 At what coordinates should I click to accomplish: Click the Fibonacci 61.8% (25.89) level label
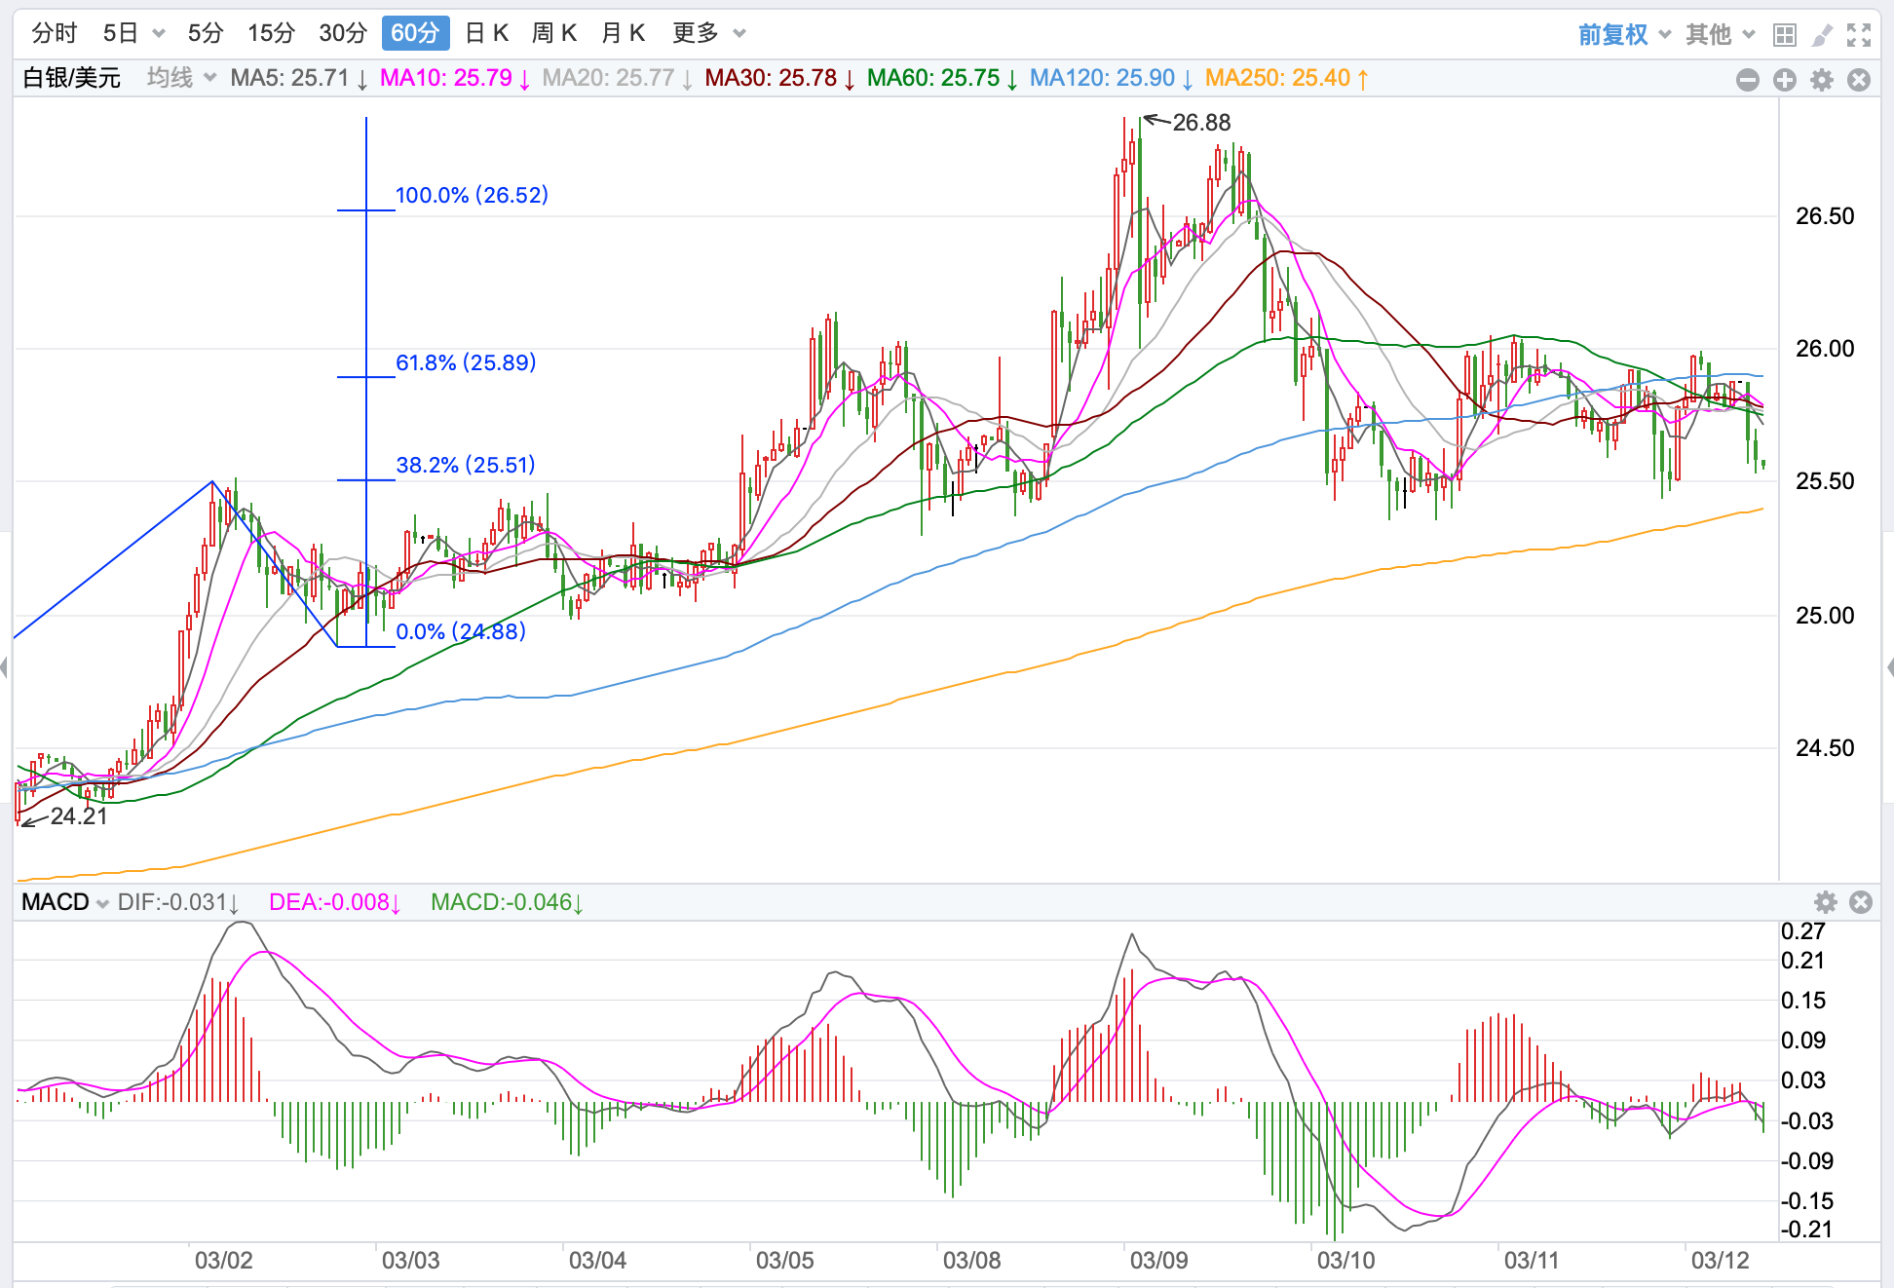(x=466, y=362)
